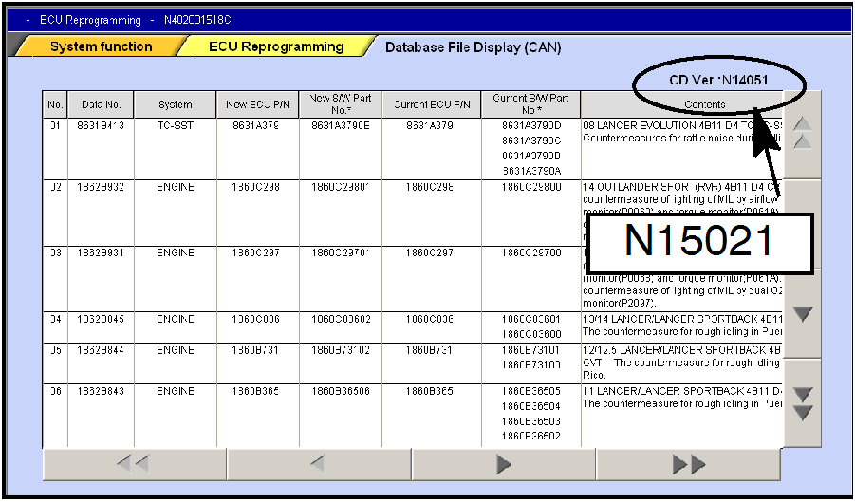Click the System column header

pos(176,105)
